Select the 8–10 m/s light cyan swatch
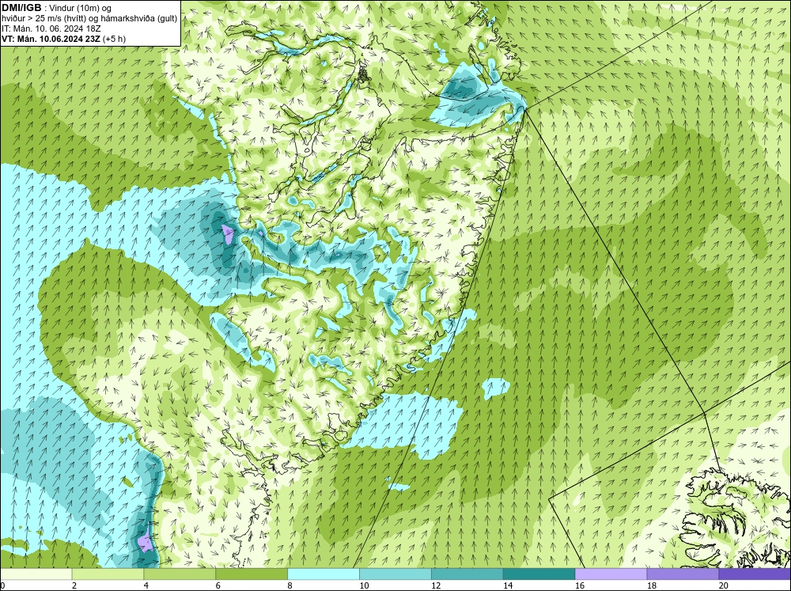The height and width of the screenshot is (591, 791). (324, 574)
